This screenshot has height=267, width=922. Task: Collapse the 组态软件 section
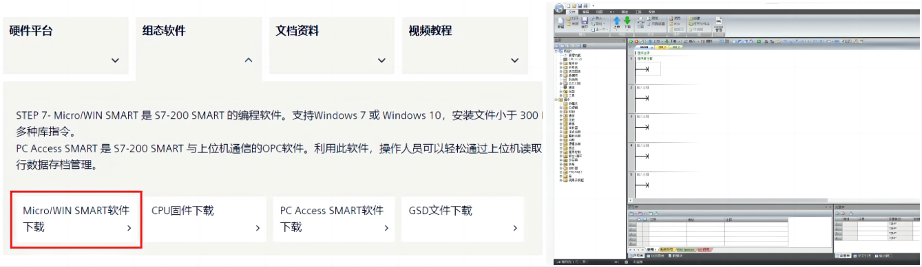[x=248, y=60]
